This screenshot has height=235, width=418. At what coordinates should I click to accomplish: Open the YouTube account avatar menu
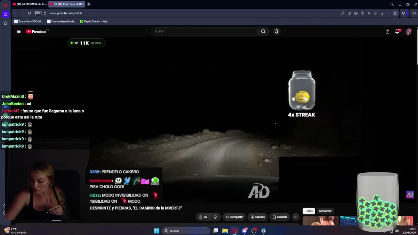click(409, 31)
